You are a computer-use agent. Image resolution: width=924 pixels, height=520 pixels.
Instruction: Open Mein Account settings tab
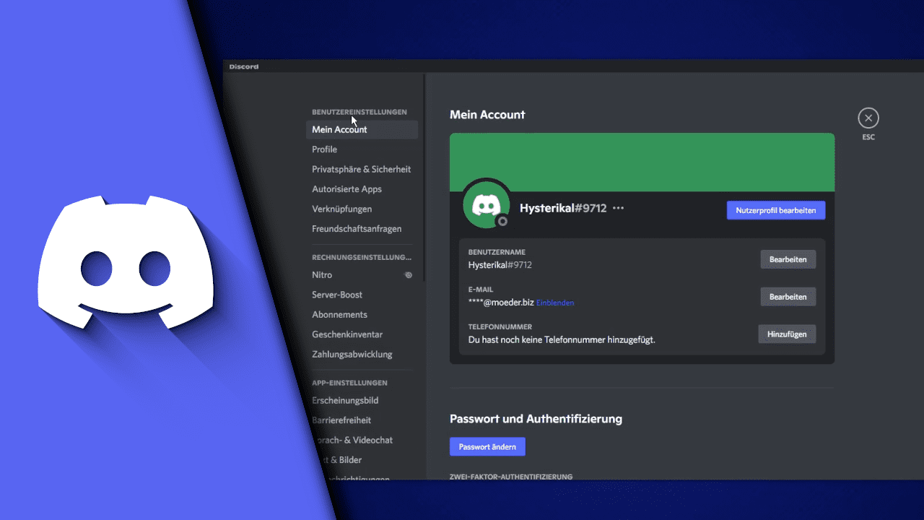(362, 130)
